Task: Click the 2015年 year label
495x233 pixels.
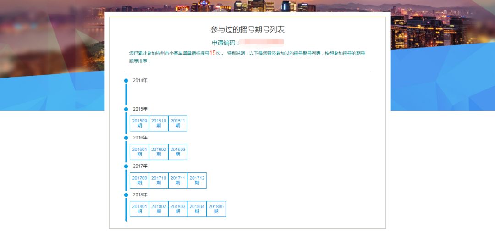Action: [140, 109]
